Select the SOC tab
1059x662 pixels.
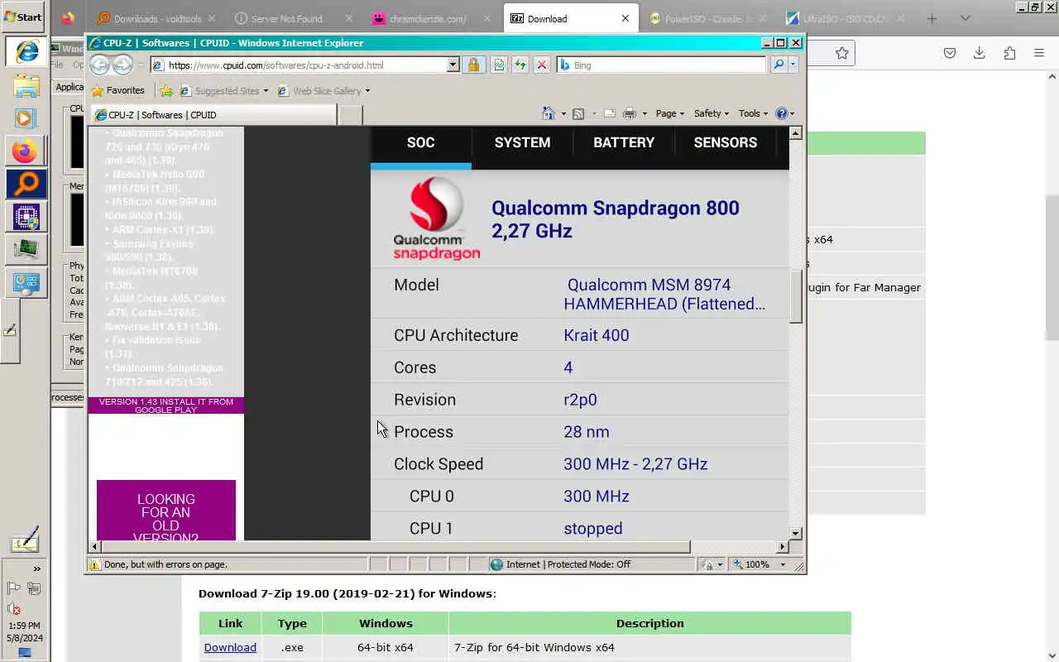[420, 143]
